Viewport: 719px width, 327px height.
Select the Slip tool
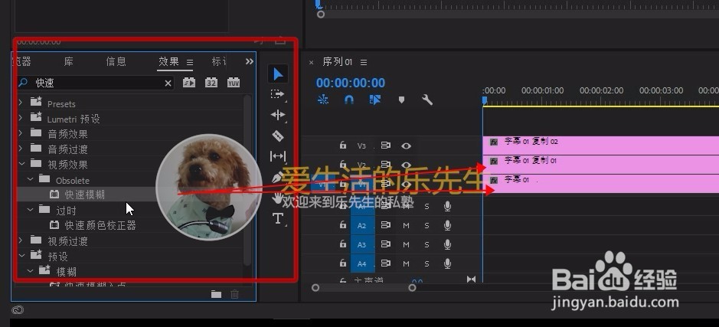pos(278,156)
